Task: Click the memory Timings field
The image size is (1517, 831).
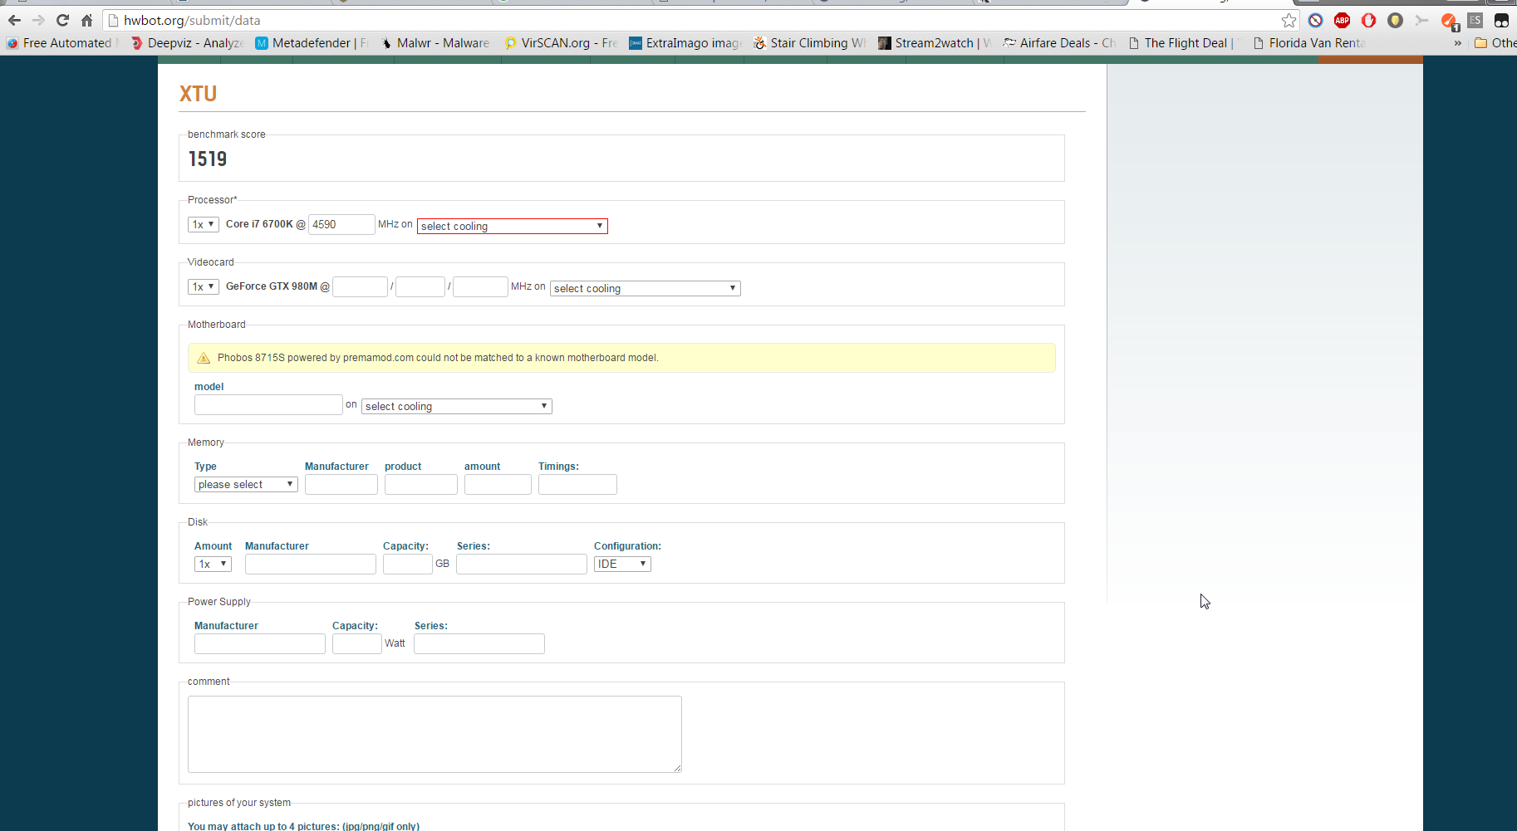Action: click(577, 484)
